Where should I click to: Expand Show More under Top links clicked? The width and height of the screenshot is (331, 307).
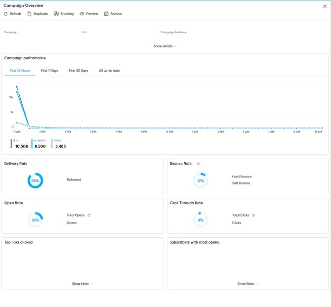(x=82, y=284)
